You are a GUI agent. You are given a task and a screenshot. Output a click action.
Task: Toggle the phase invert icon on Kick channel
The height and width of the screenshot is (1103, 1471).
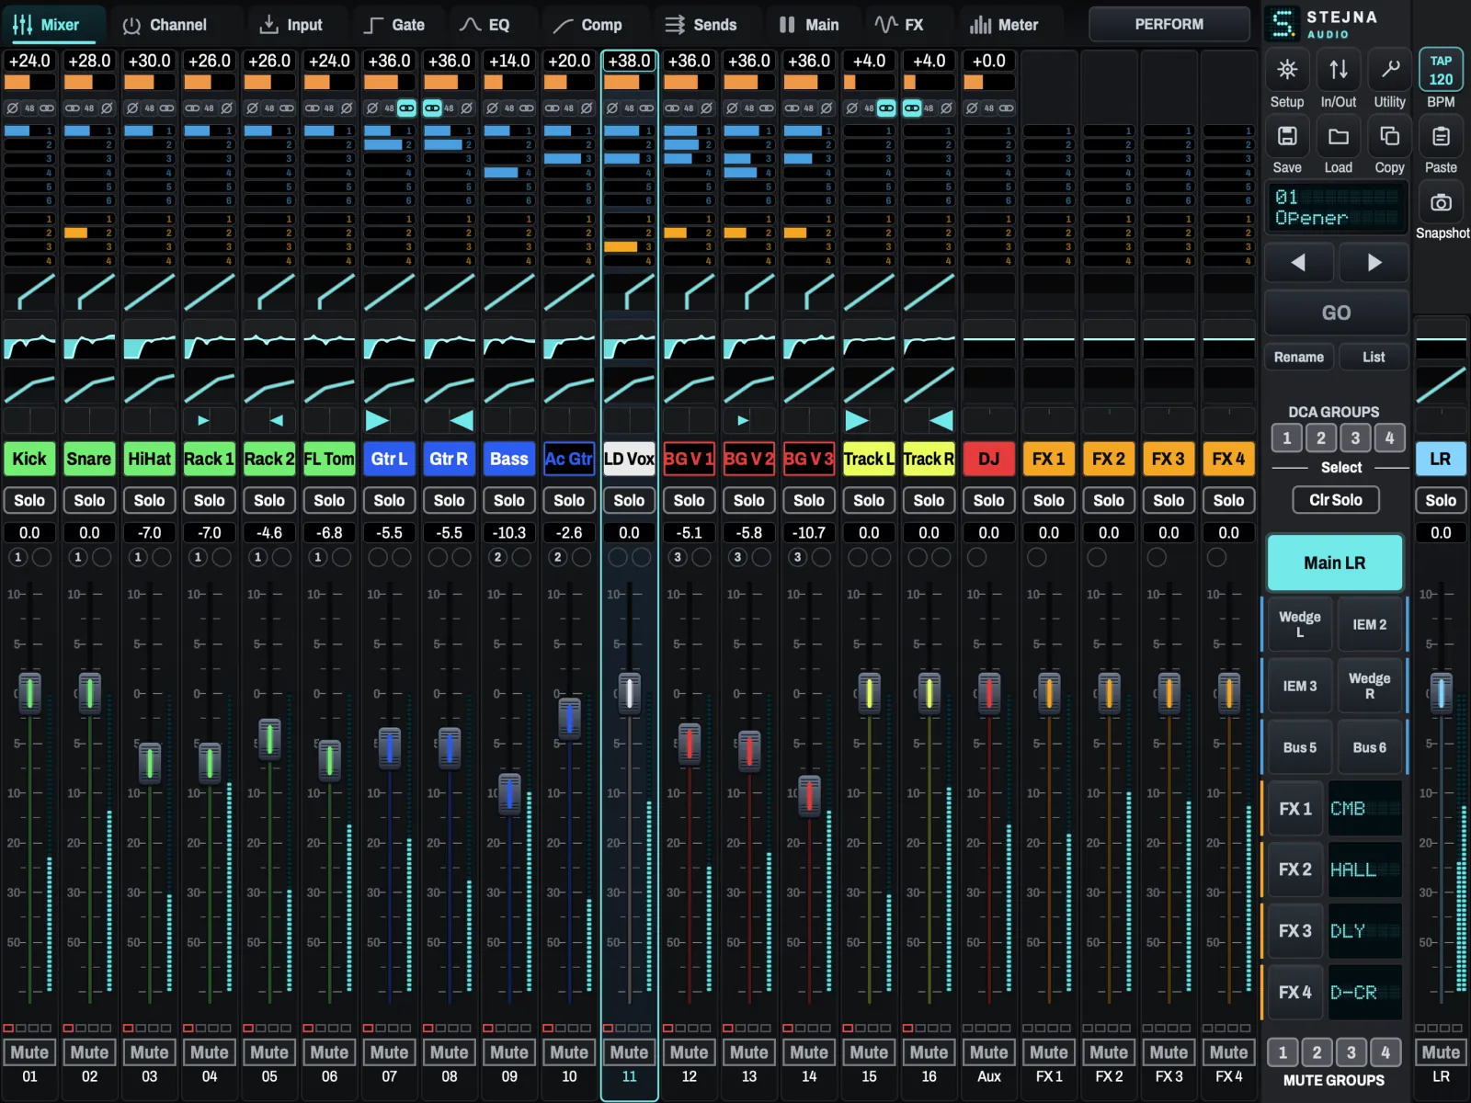[13, 108]
